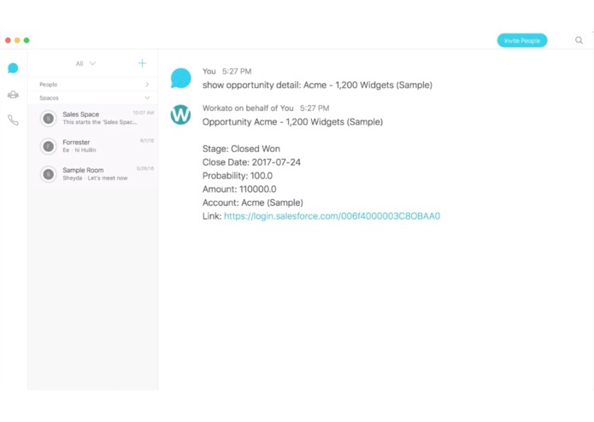This screenshot has width=594, height=422.
Task: Click the Sales Space avatar icon
Action: (48, 119)
